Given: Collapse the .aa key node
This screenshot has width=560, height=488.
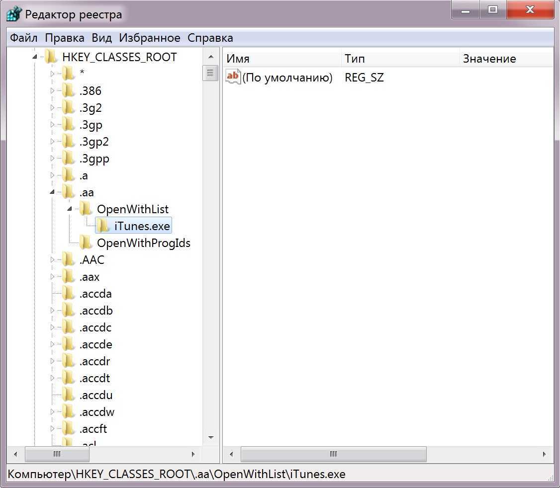Looking at the screenshot, I should coord(52,192).
